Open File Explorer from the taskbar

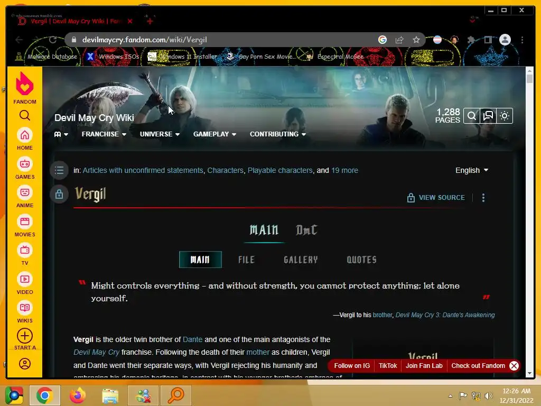[110, 395]
